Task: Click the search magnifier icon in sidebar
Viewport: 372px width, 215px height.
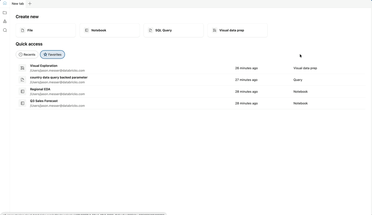Action: click(x=5, y=30)
